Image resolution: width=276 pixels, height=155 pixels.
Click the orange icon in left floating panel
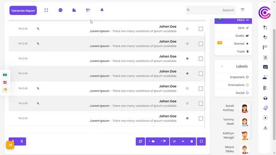pos(5,90)
